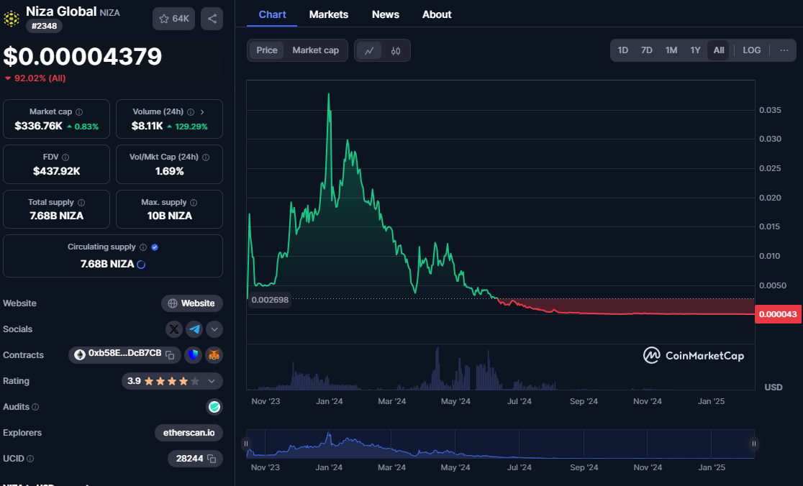Click the Ethereum contract icon
803x486 pixels.
pos(80,354)
